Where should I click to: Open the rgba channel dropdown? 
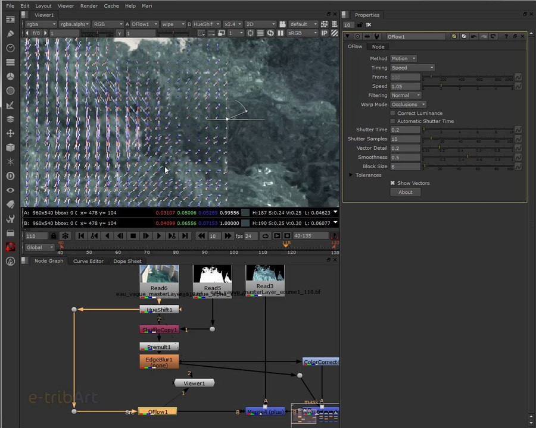coord(40,24)
